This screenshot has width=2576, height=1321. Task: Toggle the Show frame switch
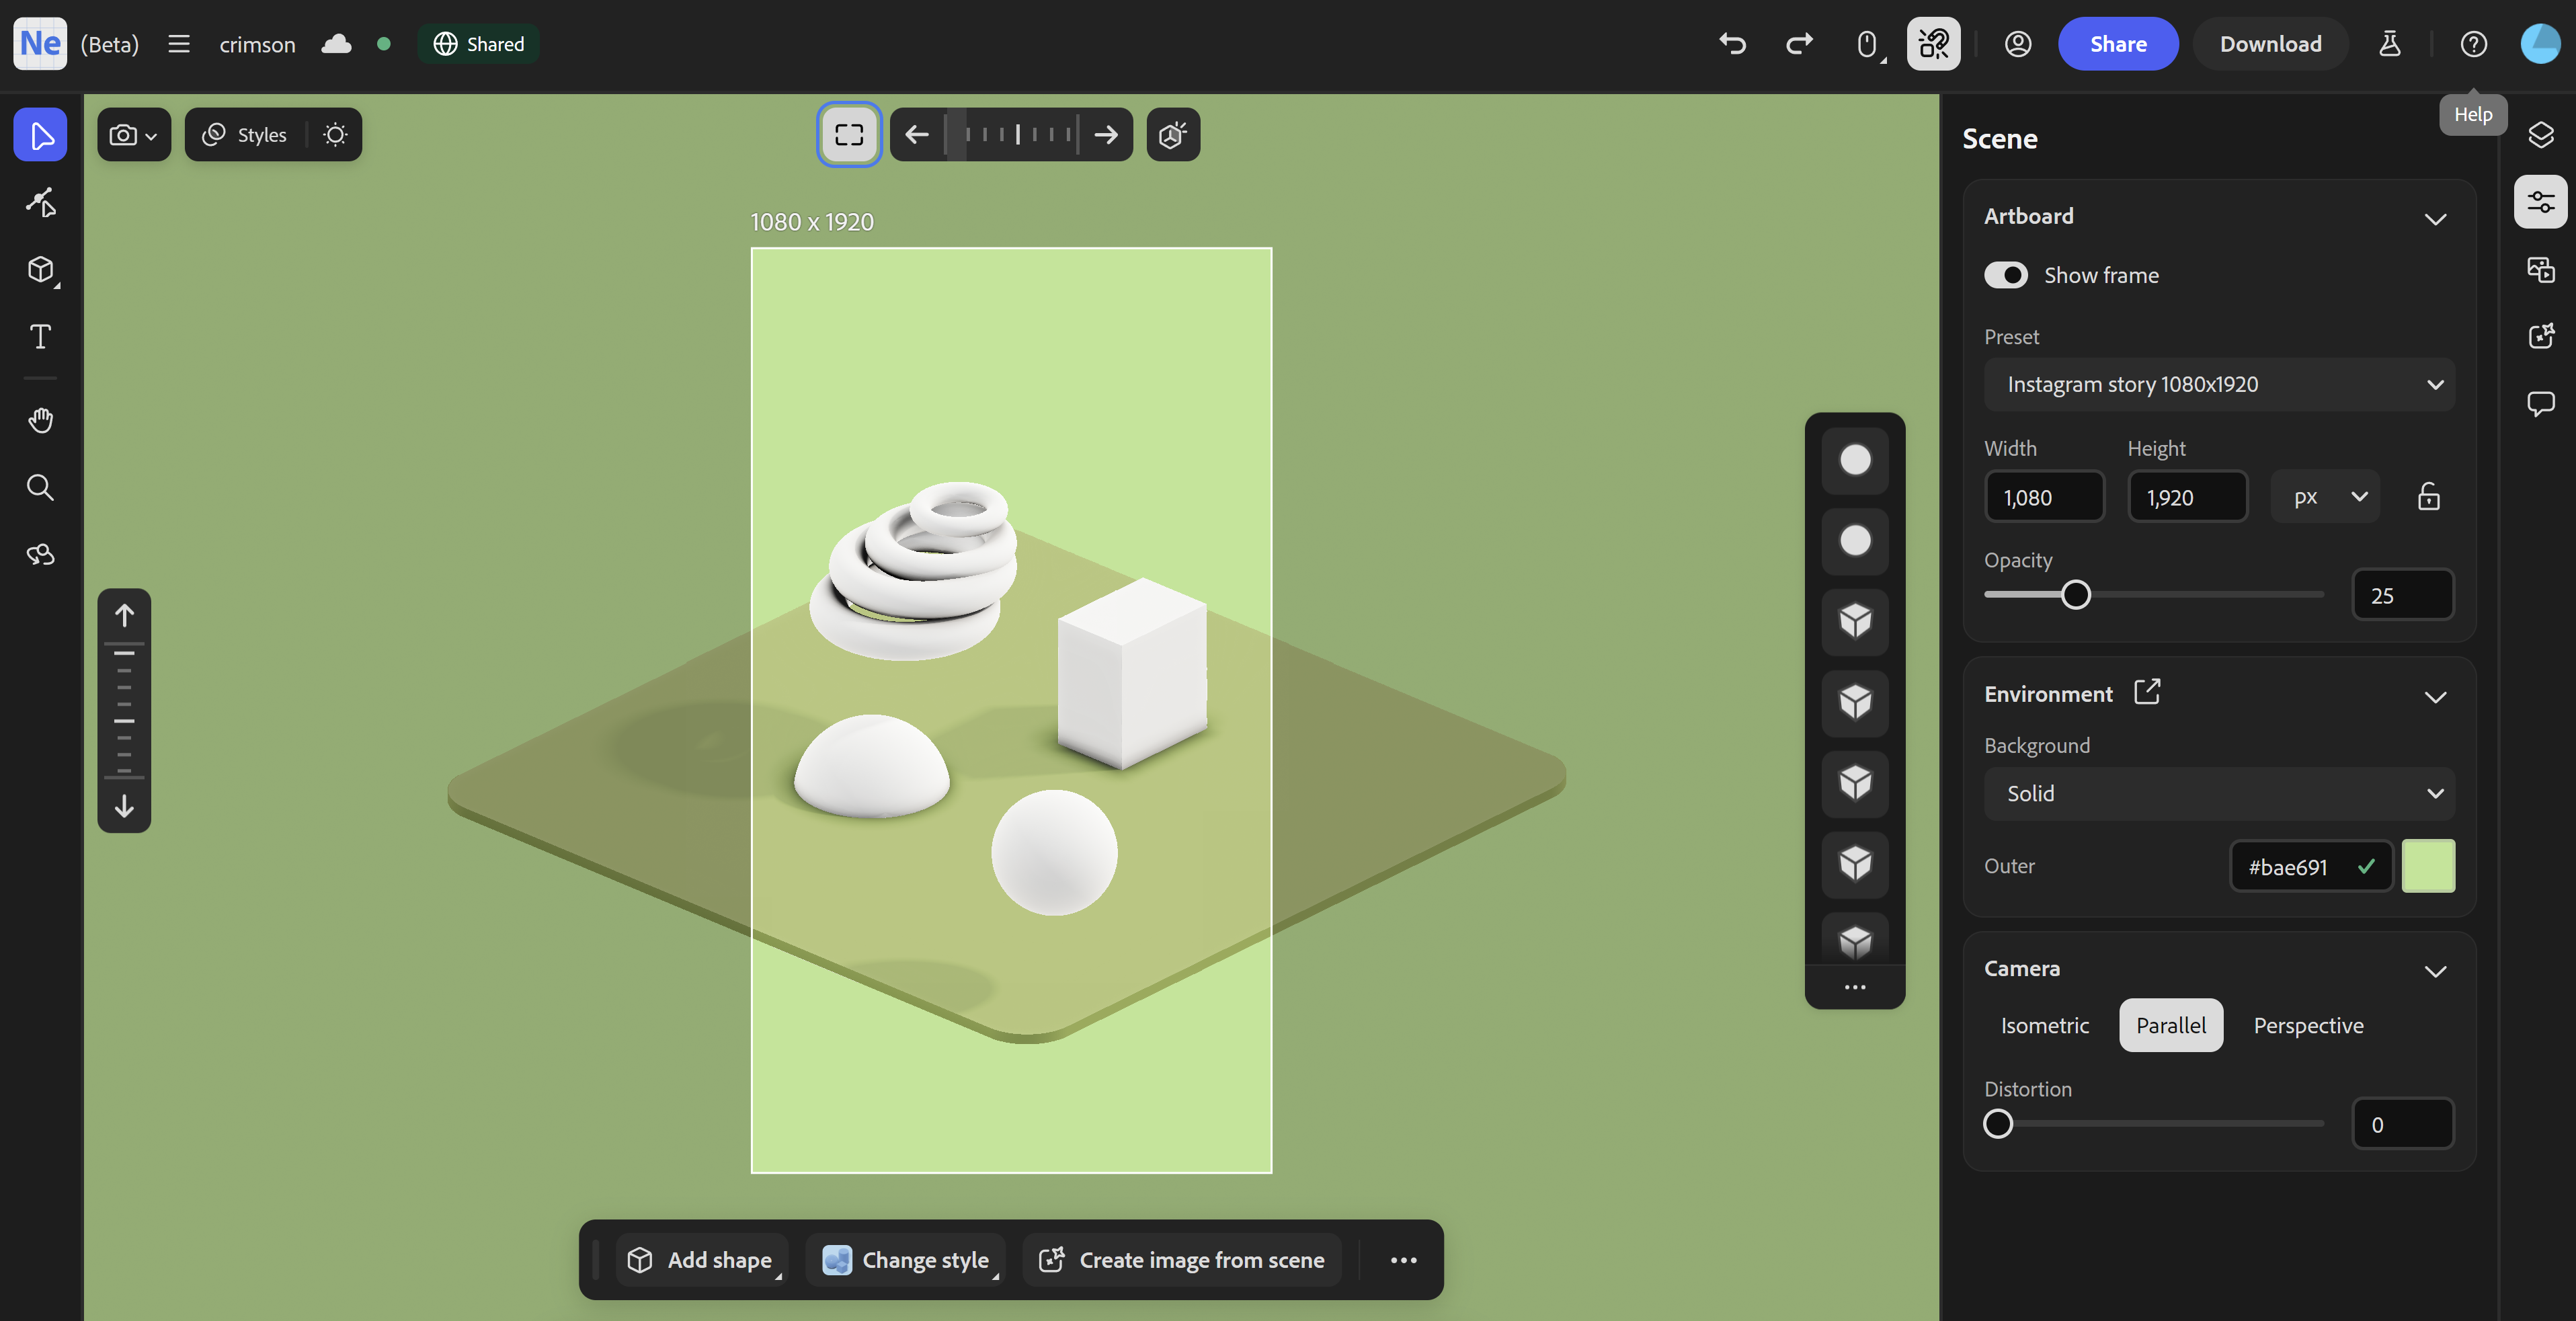pyautogui.click(x=2006, y=275)
